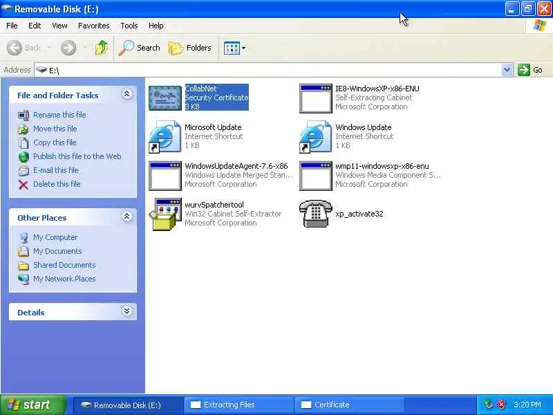The width and height of the screenshot is (553, 415).
Task: Collapse the File and Folder Tasks panel
Action: click(127, 94)
